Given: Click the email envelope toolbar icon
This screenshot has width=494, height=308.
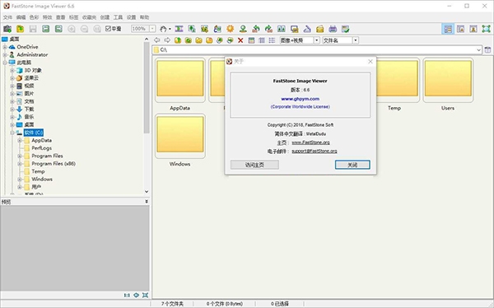Looking at the screenshot, I should click(319, 29).
